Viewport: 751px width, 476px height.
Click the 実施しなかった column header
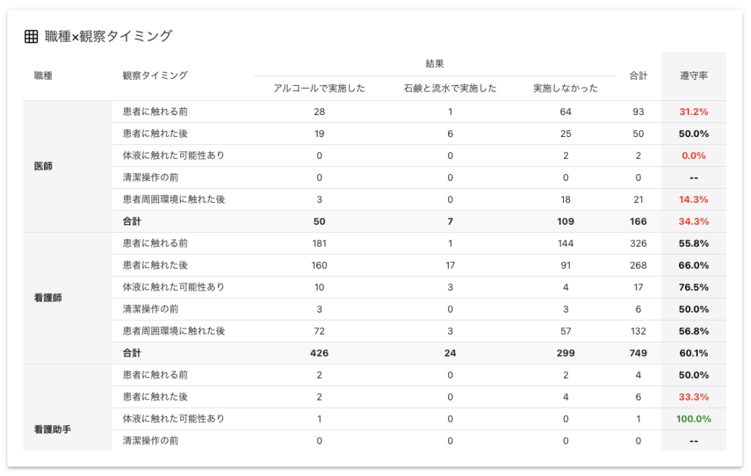pos(565,89)
